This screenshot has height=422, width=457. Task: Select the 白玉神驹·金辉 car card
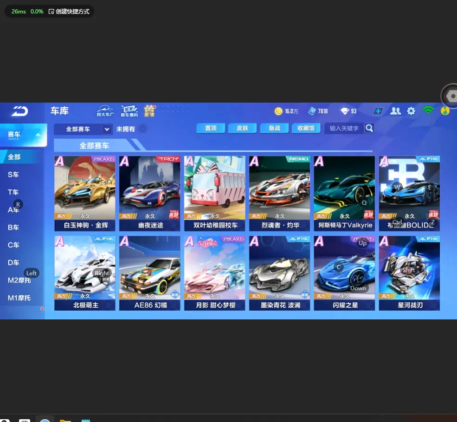click(85, 193)
